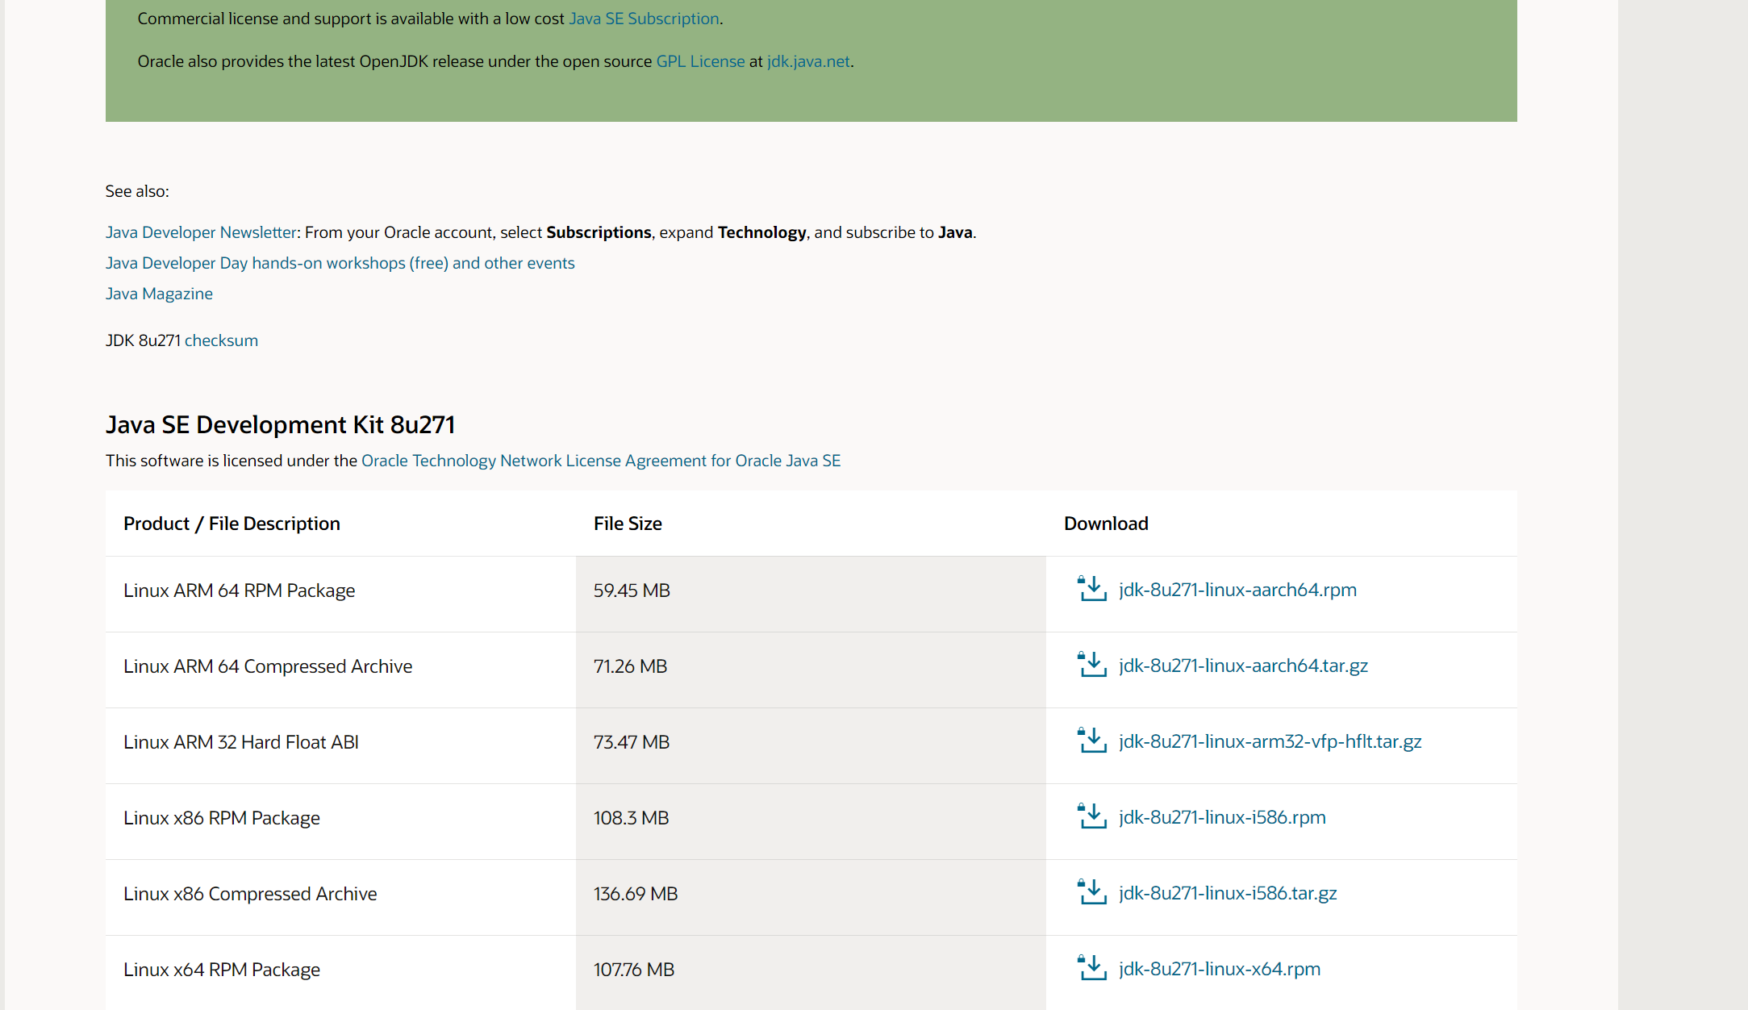
Task: Click the 107.76 MB file size cell
Action: click(x=811, y=972)
